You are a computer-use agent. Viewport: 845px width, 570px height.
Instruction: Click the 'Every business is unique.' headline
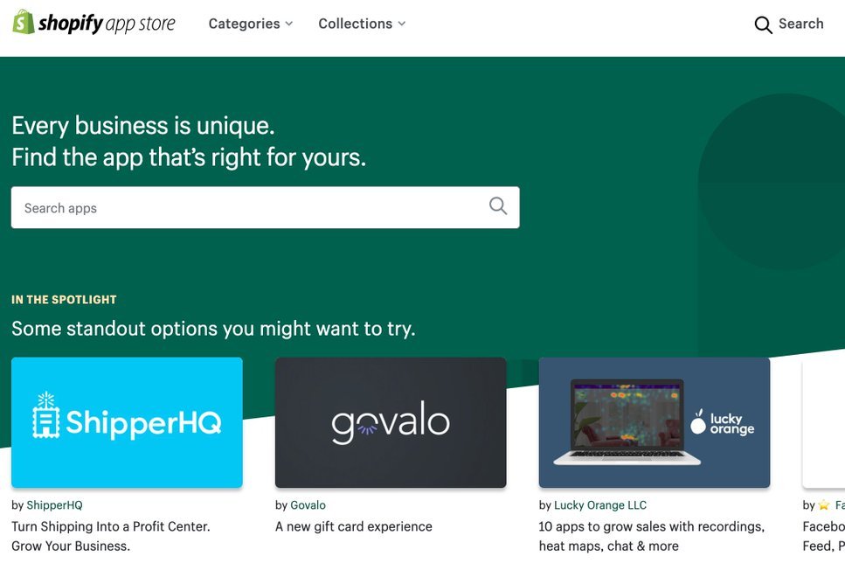pyautogui.click(x=143, y=126)
